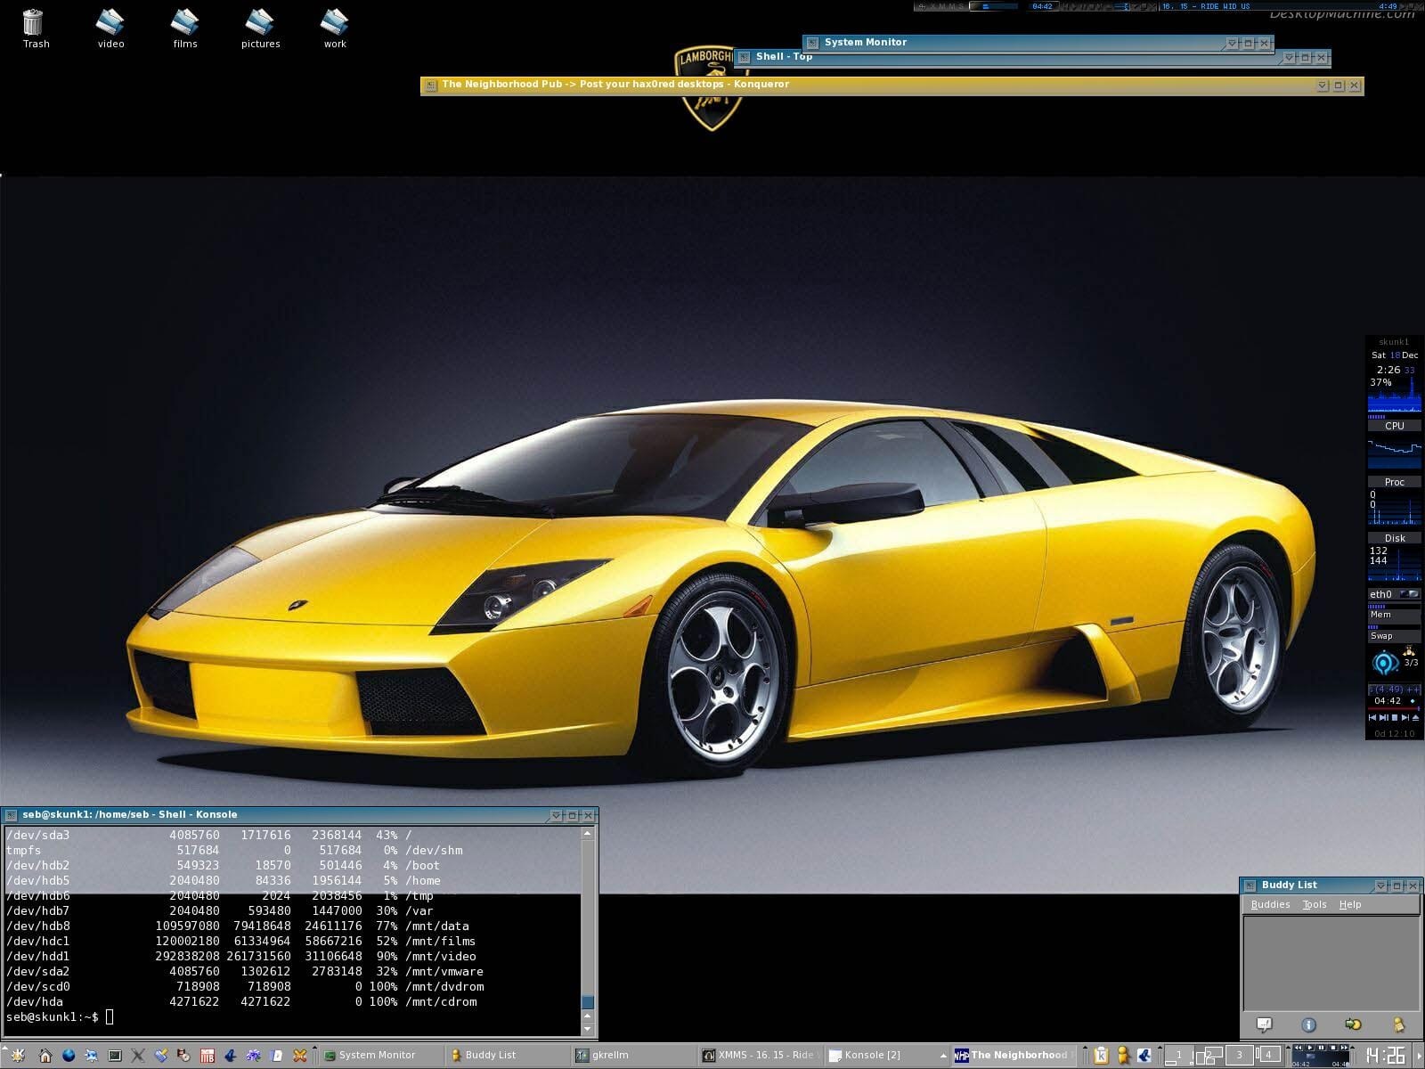Open the Tools menu in Buddy List

click(x=1315, y=904)
